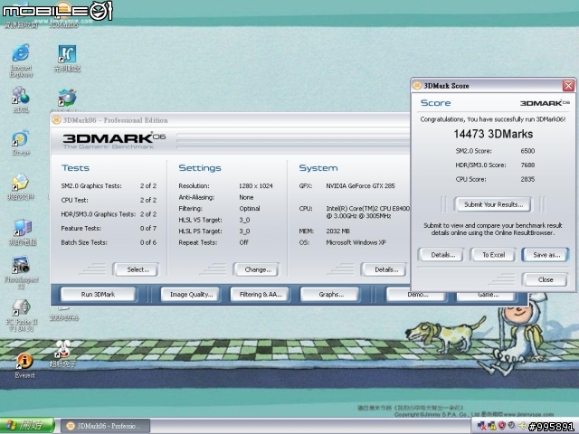Click the GFX value NVIDIA GeForce GTX 285
Screen dimensions: 579x434
[360, 186]
